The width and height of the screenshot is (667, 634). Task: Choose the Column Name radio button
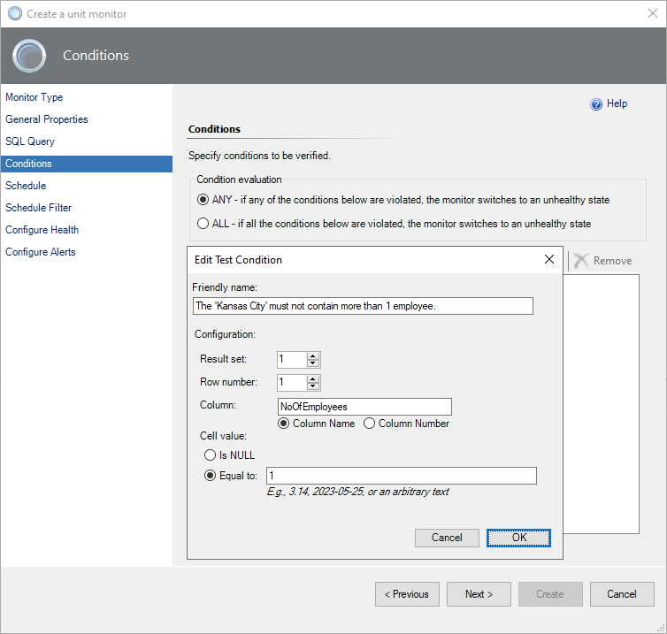click(283, 424)
